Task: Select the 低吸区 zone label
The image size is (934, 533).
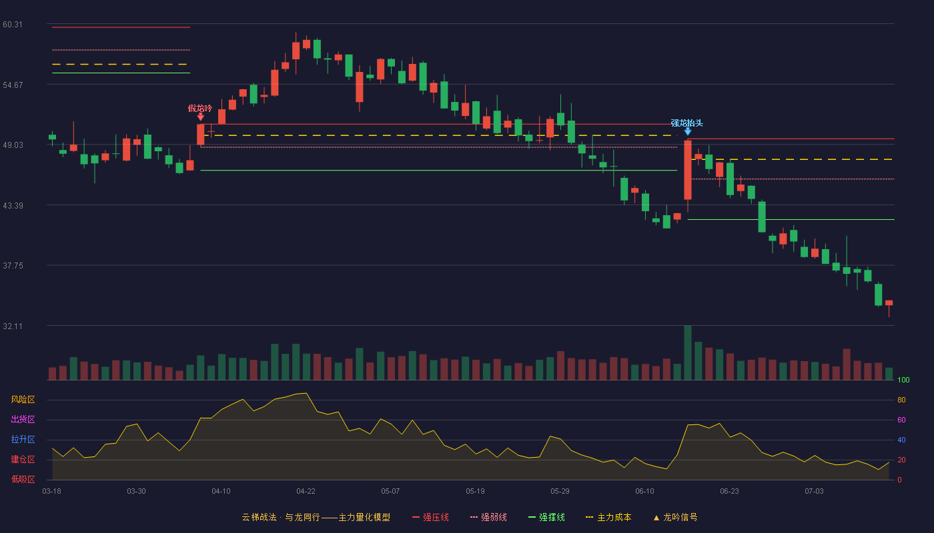Action: tap(23, 479)
